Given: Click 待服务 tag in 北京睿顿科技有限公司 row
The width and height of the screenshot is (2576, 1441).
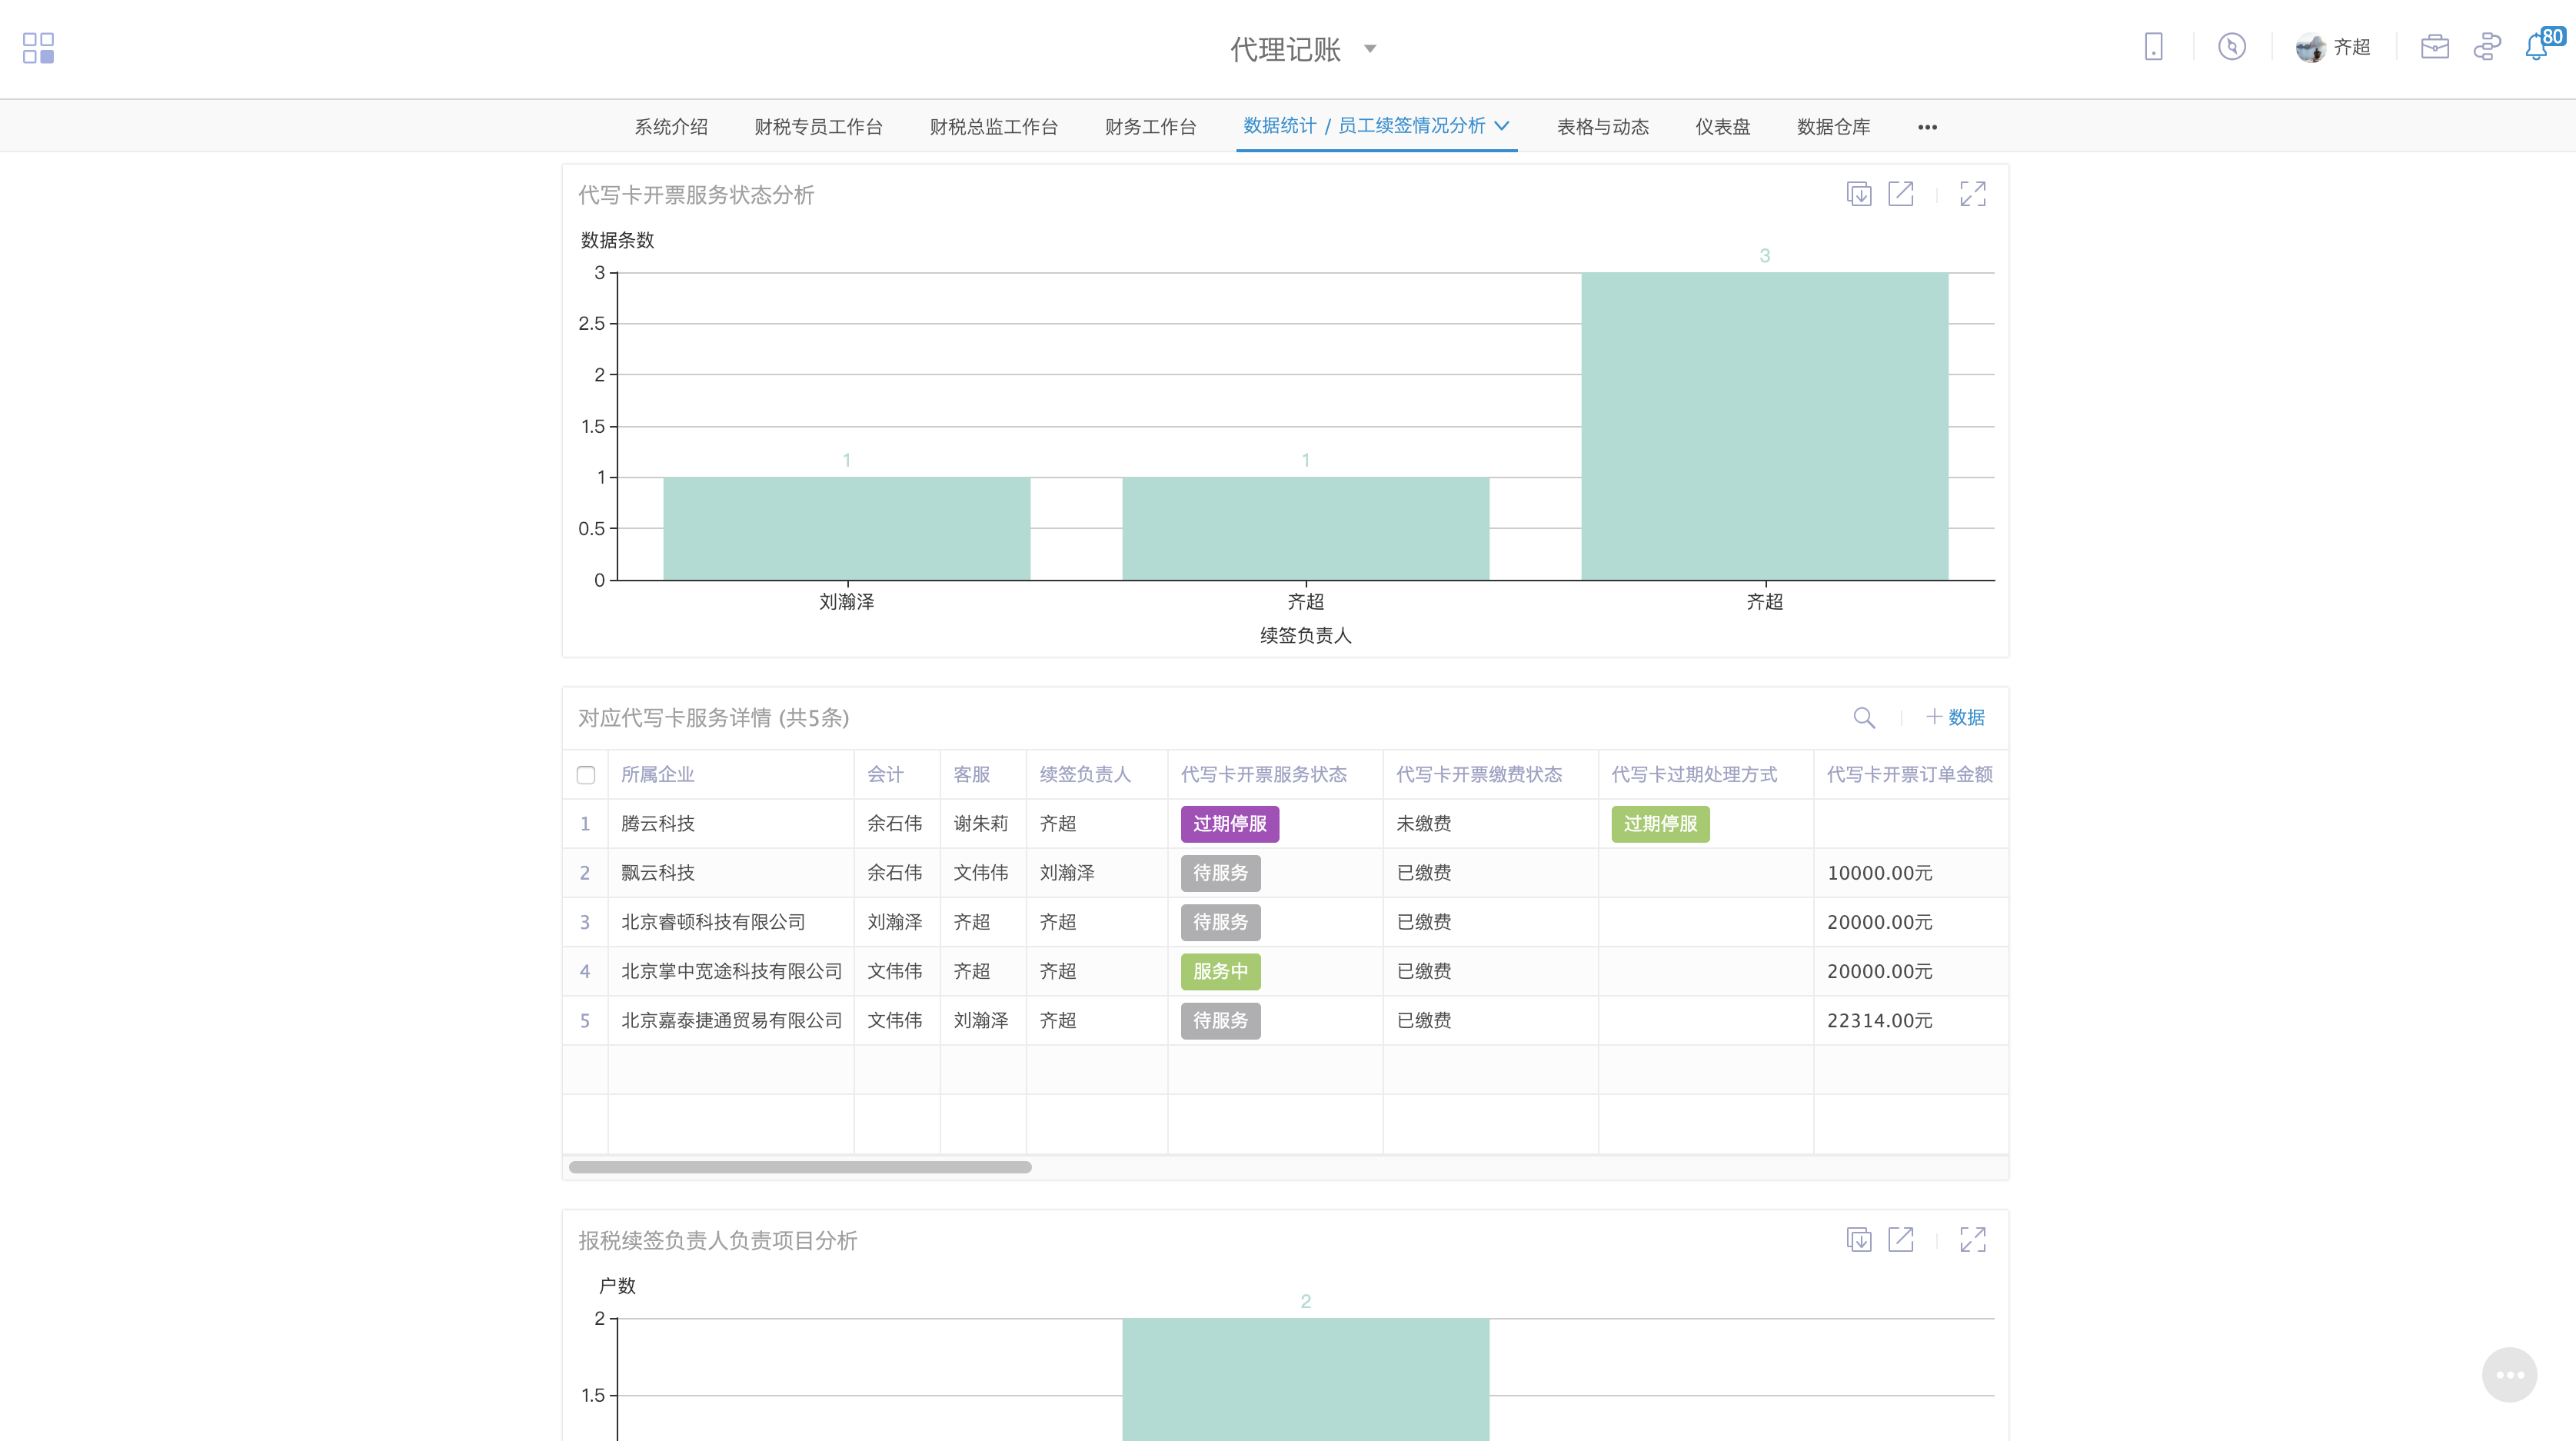Looking at the screenshot, I should (x=1220, y=922).
